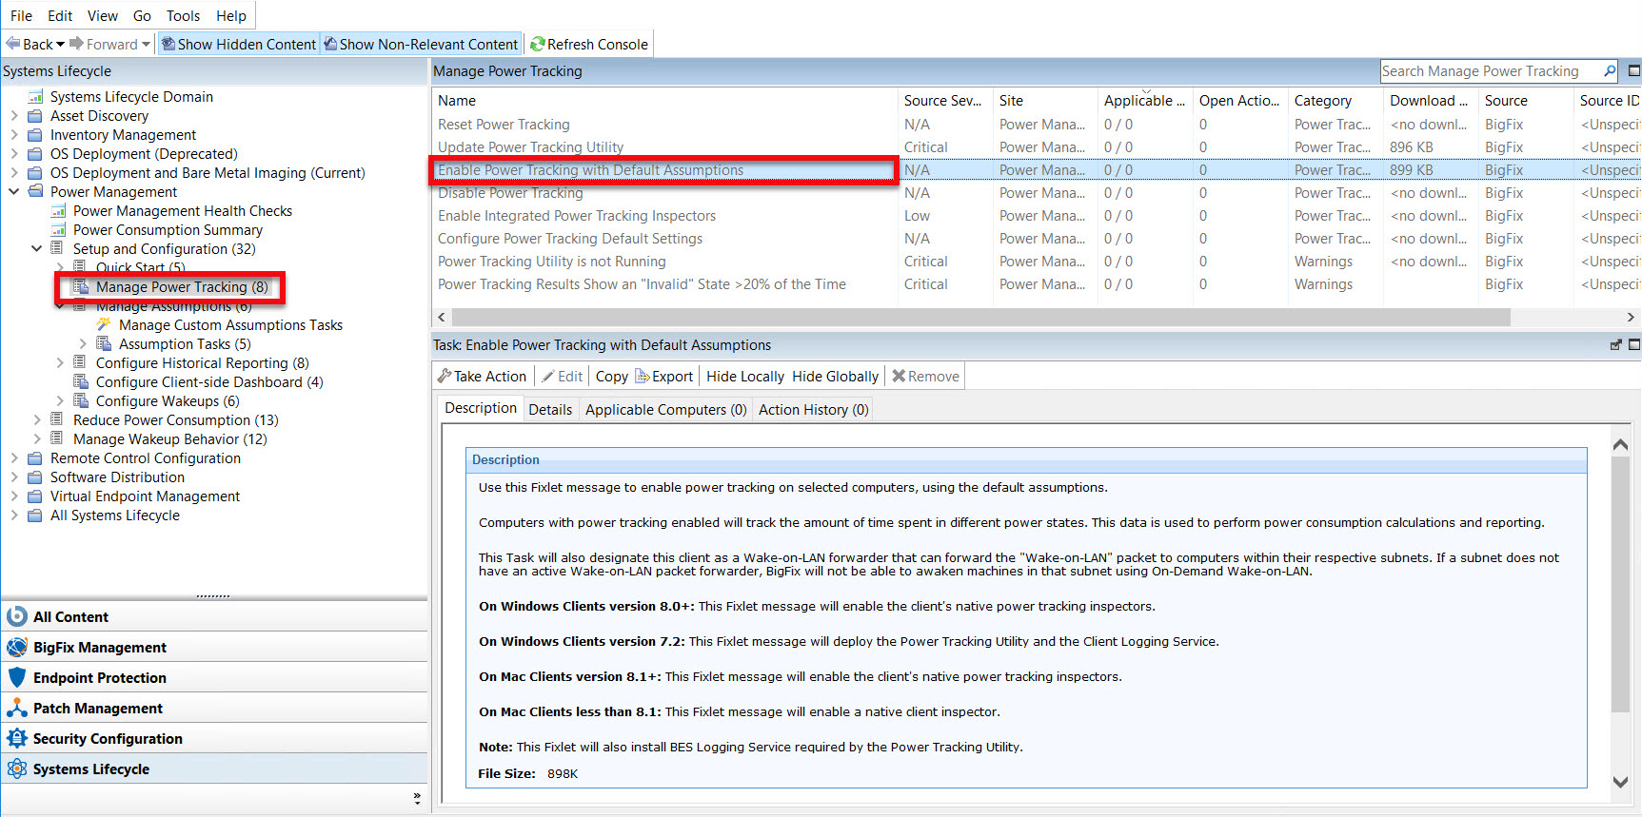The width and height of the screenshot is (1642, 817).
Task: Open the Tools menu
Action: 183,15
